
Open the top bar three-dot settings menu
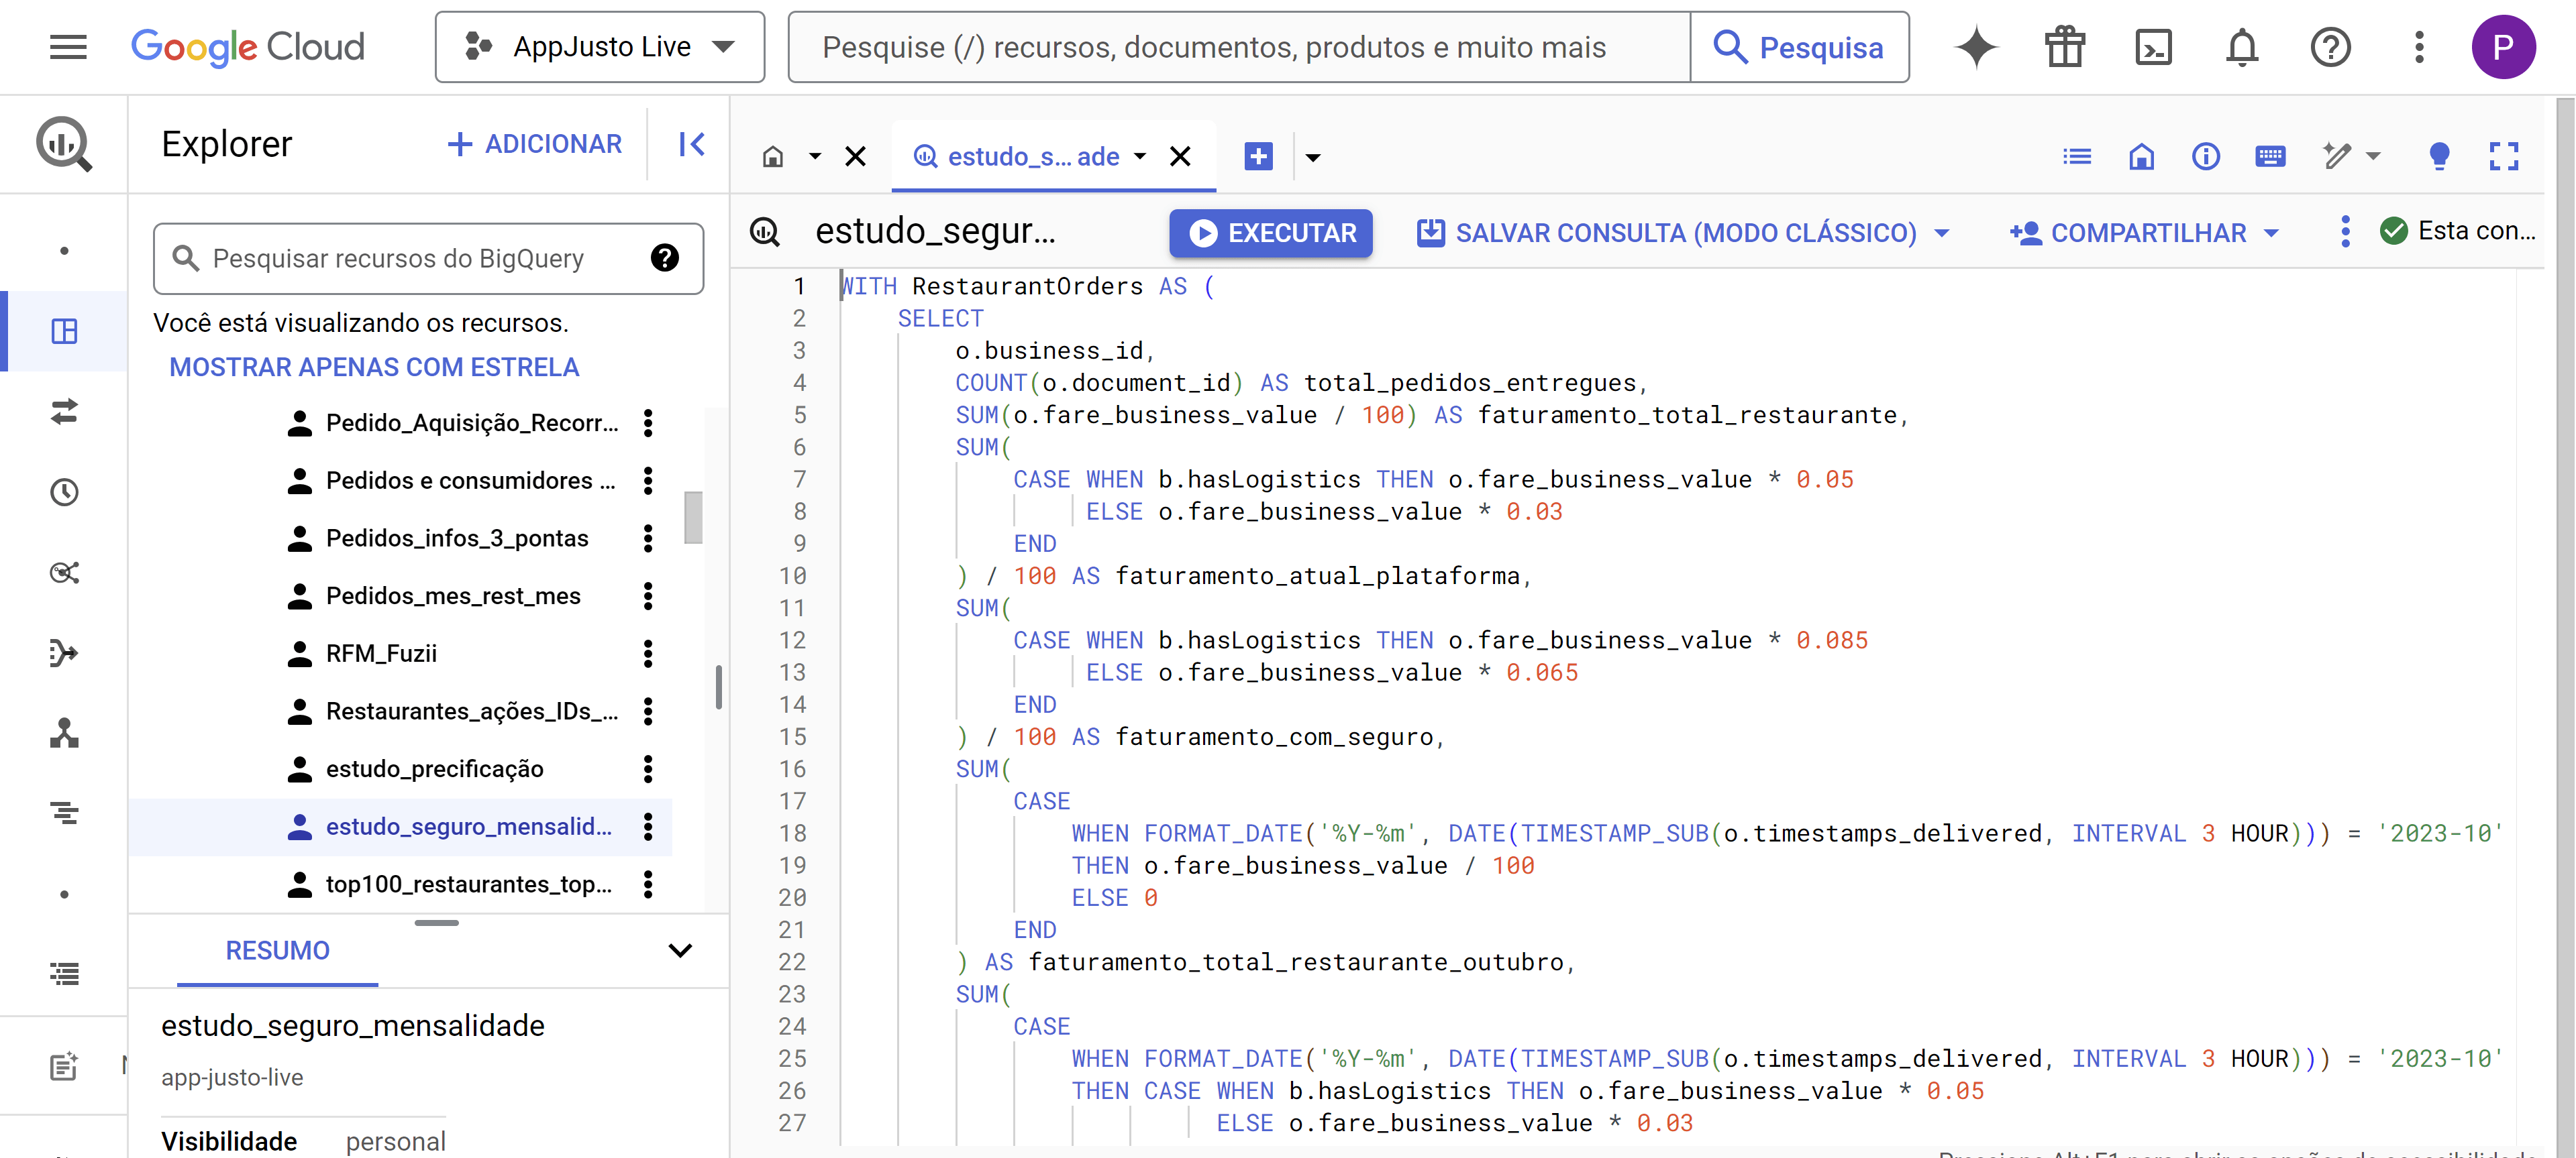tap(2419, 47)
